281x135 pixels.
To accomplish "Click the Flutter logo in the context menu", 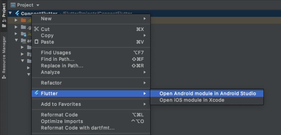I will (x=37, y=93).
